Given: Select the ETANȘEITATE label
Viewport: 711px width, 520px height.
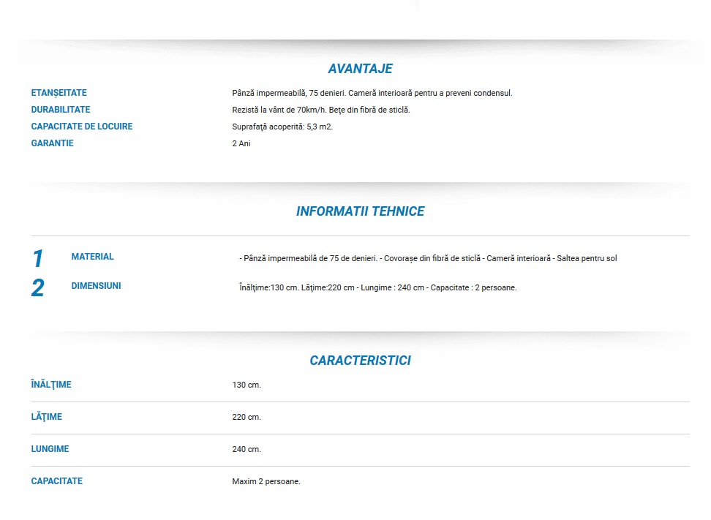Looking at the screenshot, I should [x=59, y=93].
